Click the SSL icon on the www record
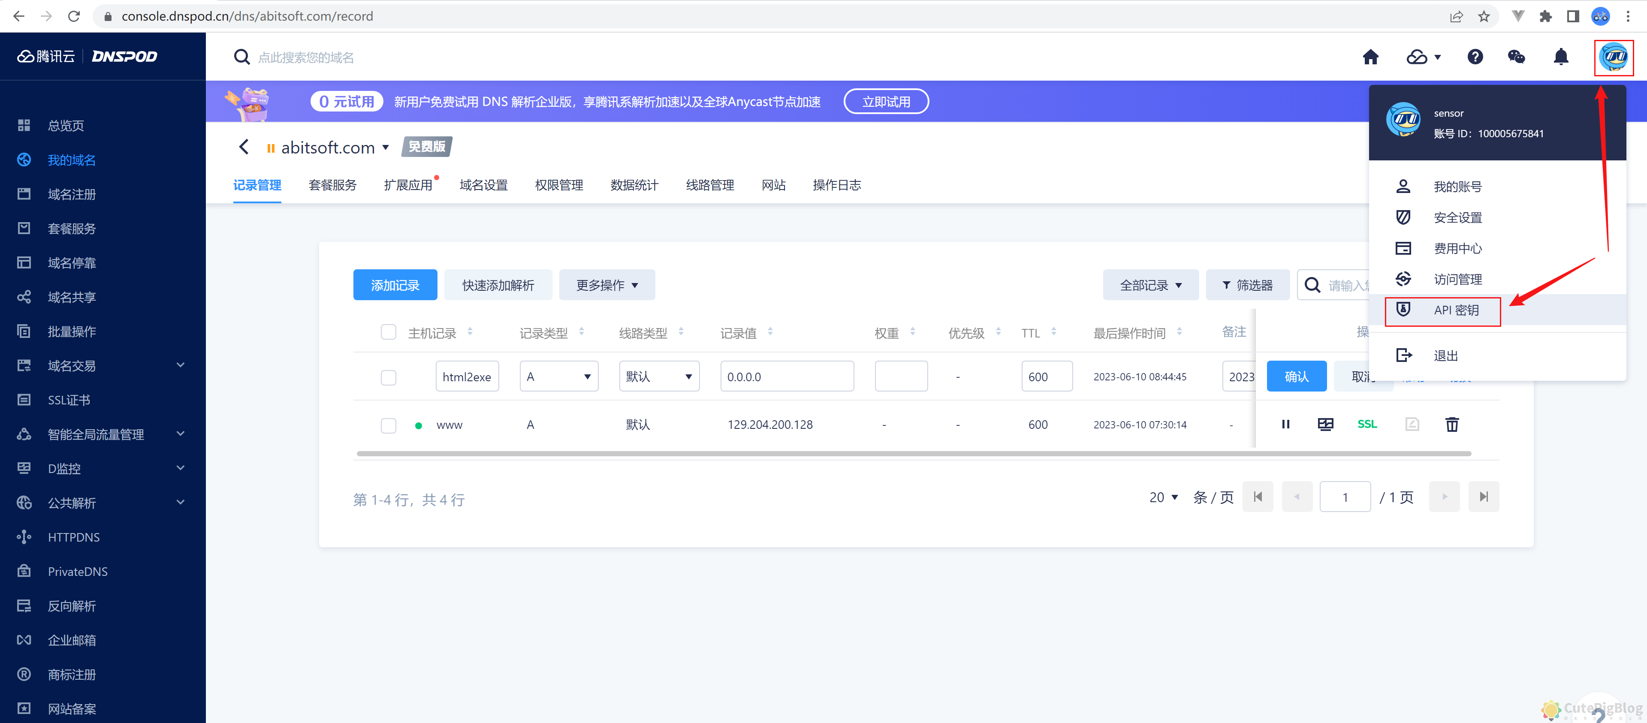This screenshot has height=723, width=1647. pos(1367,424)
